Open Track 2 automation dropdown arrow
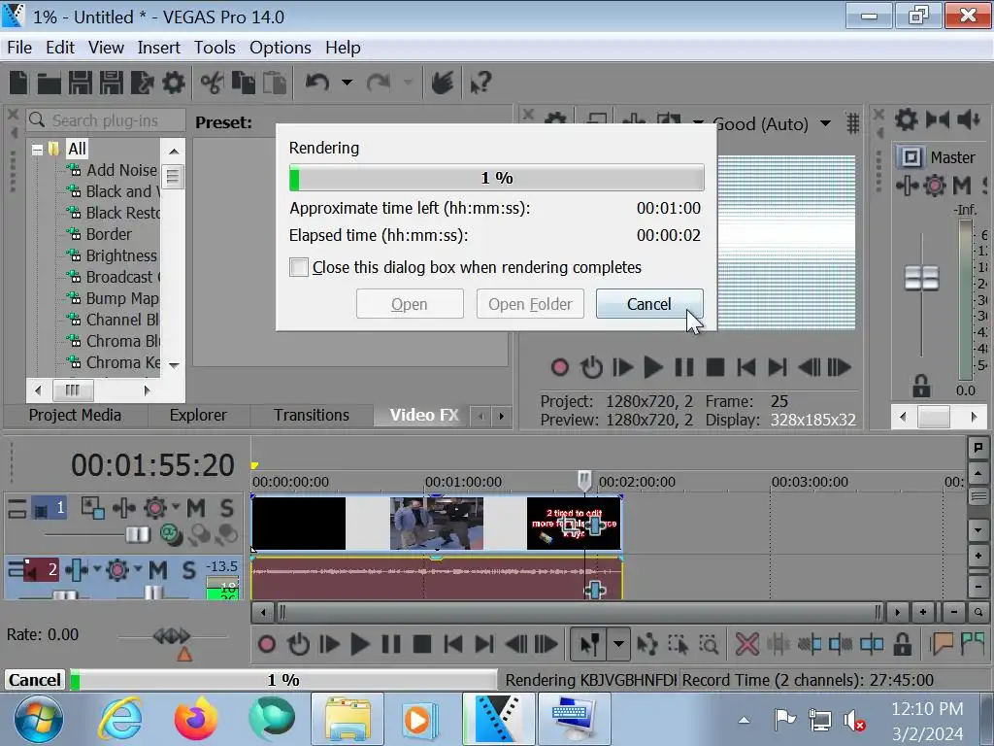This screenshot has height=746, width=994. (96, 567)
